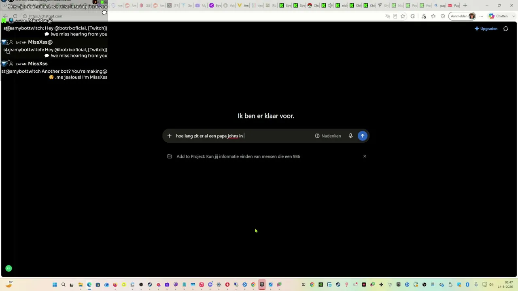The image size is (518, 291).
Task: Open the immersive reader icon
Action: pyautogui.click(x=395, y=16)
